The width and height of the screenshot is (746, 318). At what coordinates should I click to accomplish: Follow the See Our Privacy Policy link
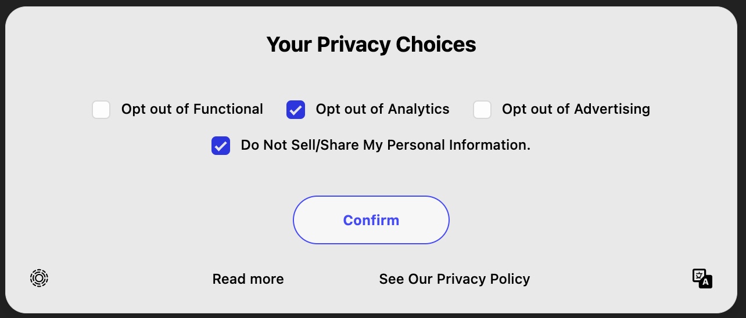point(455,279)
